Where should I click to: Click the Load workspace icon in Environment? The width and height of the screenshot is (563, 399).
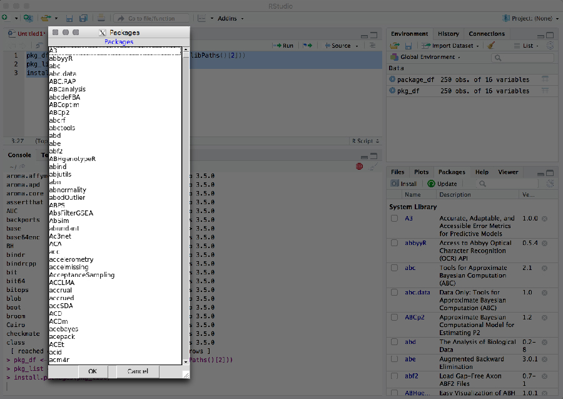click(395, 46)
